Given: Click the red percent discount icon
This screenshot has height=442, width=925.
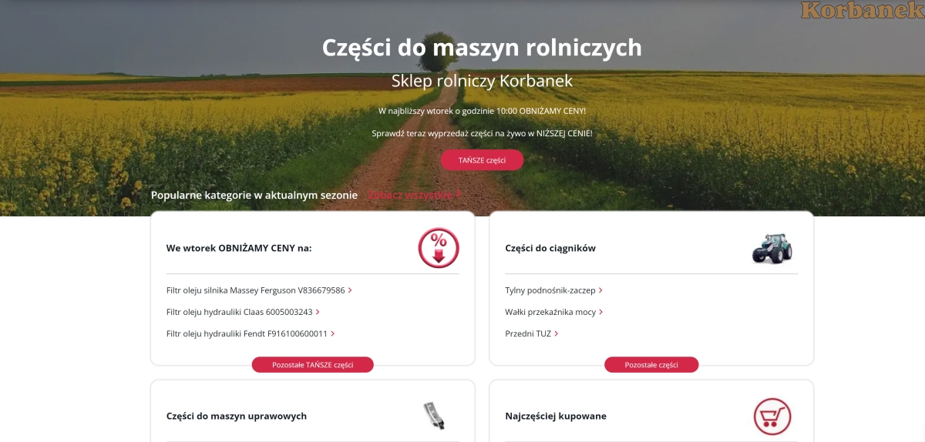Looking at the screenshot, I should pos(439,249).
